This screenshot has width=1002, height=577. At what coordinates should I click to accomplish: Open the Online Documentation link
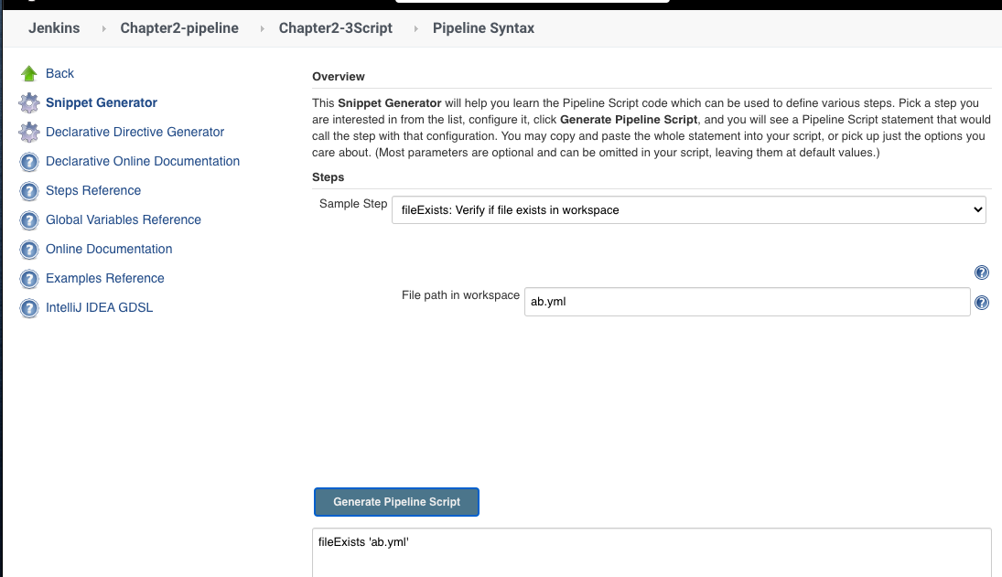tap(109, 249)
